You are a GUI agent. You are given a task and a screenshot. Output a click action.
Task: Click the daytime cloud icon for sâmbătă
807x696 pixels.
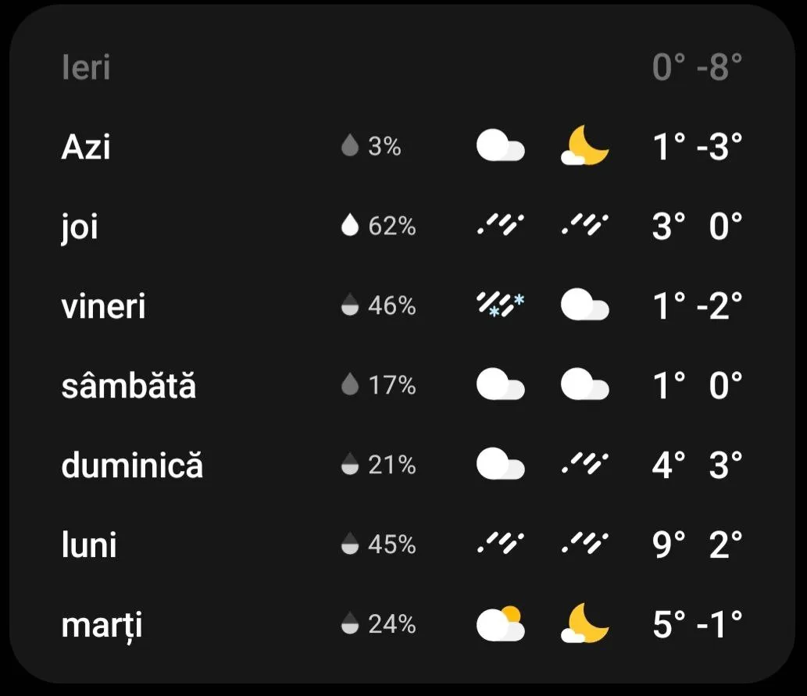point(500,385)
